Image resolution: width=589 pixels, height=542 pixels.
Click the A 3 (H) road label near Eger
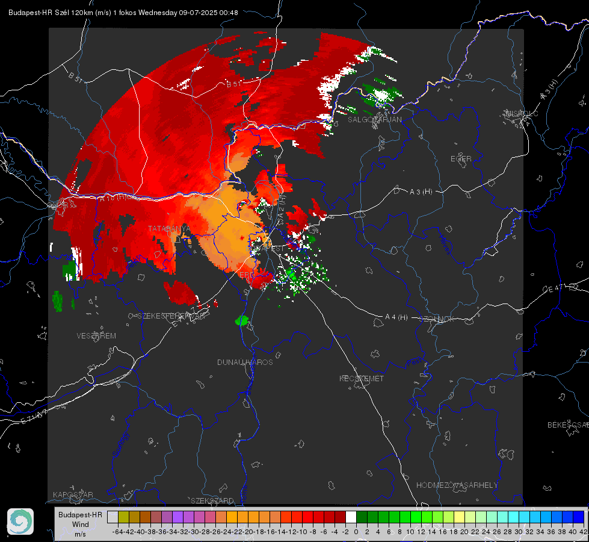(x=421, y=192)
